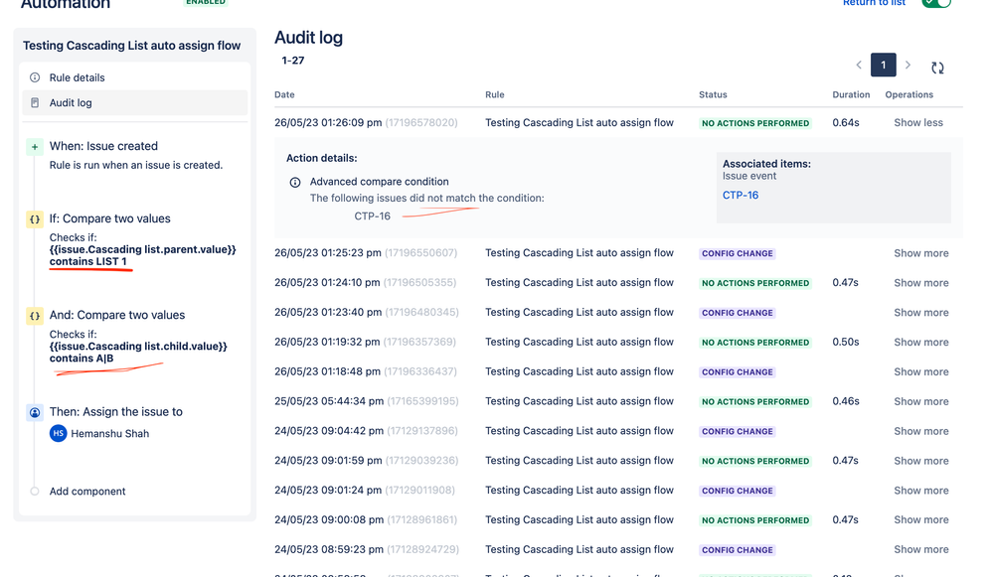Expand 24/05/23 09:01:59 pm entry Show more
The image size is (992, 577).
tap(921, 461)
